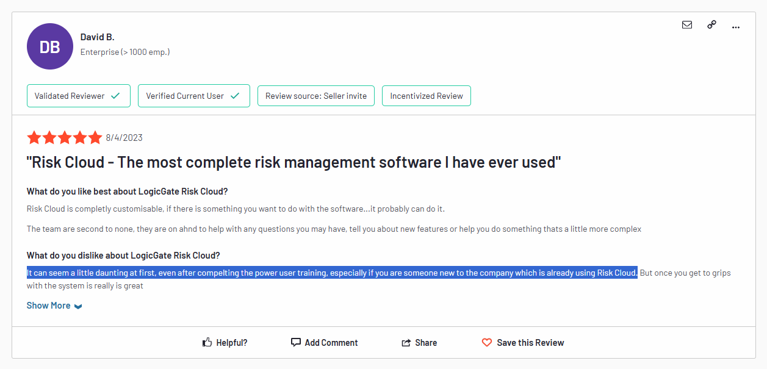Click the envelope email icon
This screenshot has width=767, height=369.
click(687, 25)
